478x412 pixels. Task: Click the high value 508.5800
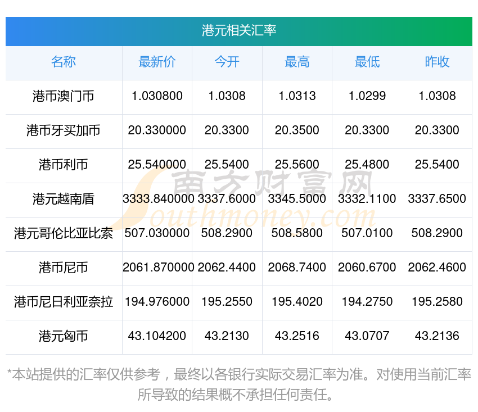[297, 233]
